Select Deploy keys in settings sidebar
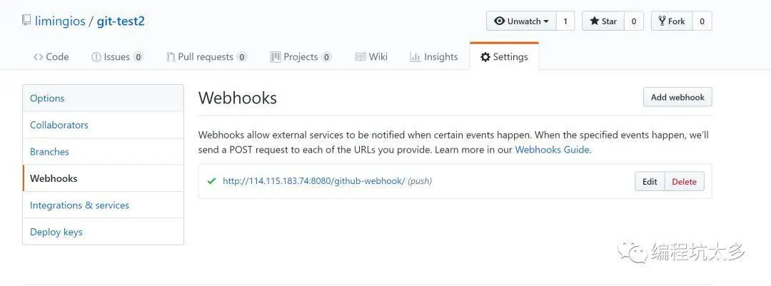771x286 pixels. pyautogui.click(x=56, y=232)
